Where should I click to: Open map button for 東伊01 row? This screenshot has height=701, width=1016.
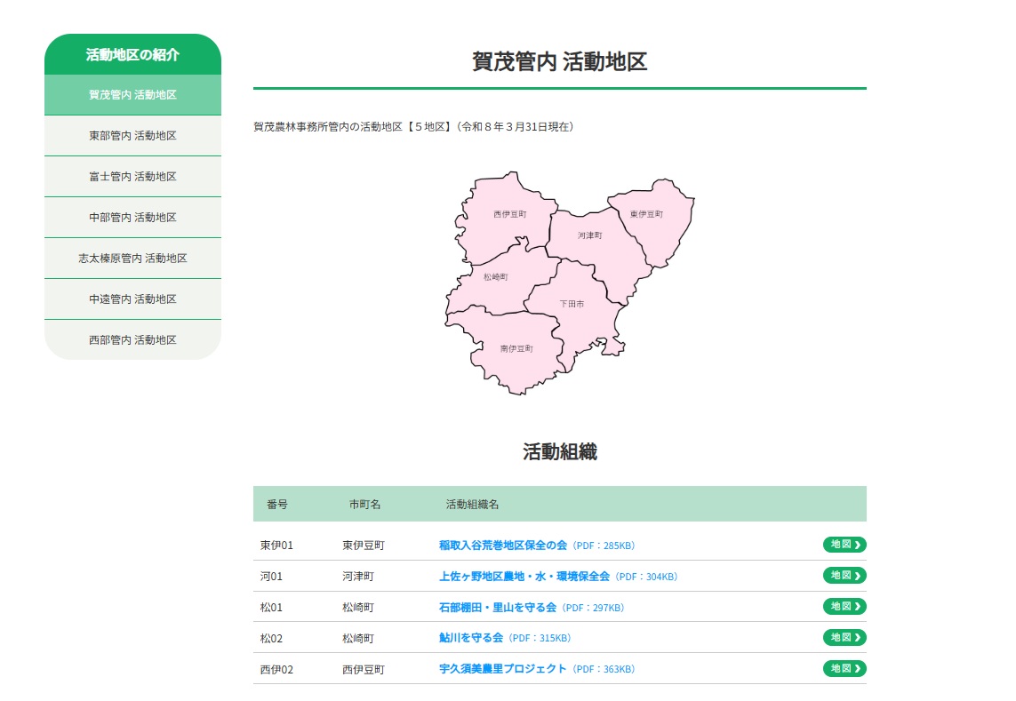tap(844, 545)
